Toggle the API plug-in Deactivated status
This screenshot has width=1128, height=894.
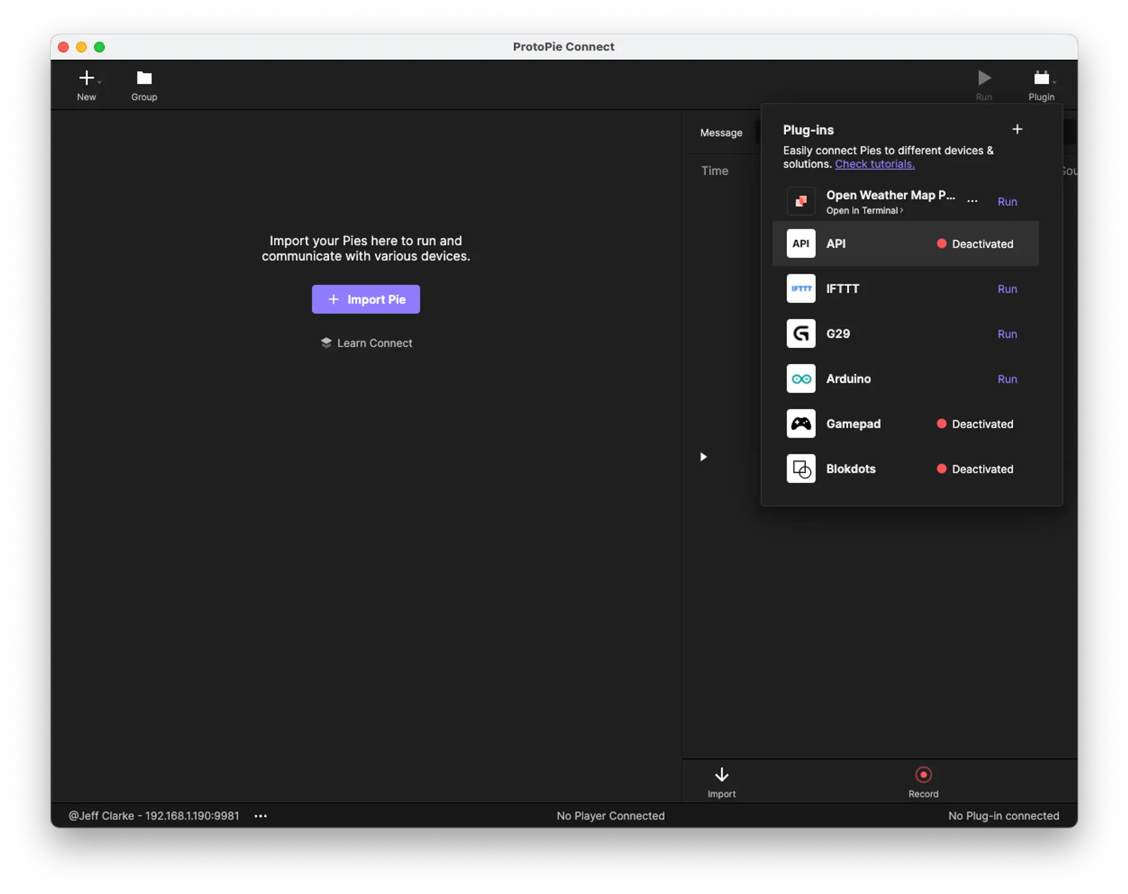point(975,244)
